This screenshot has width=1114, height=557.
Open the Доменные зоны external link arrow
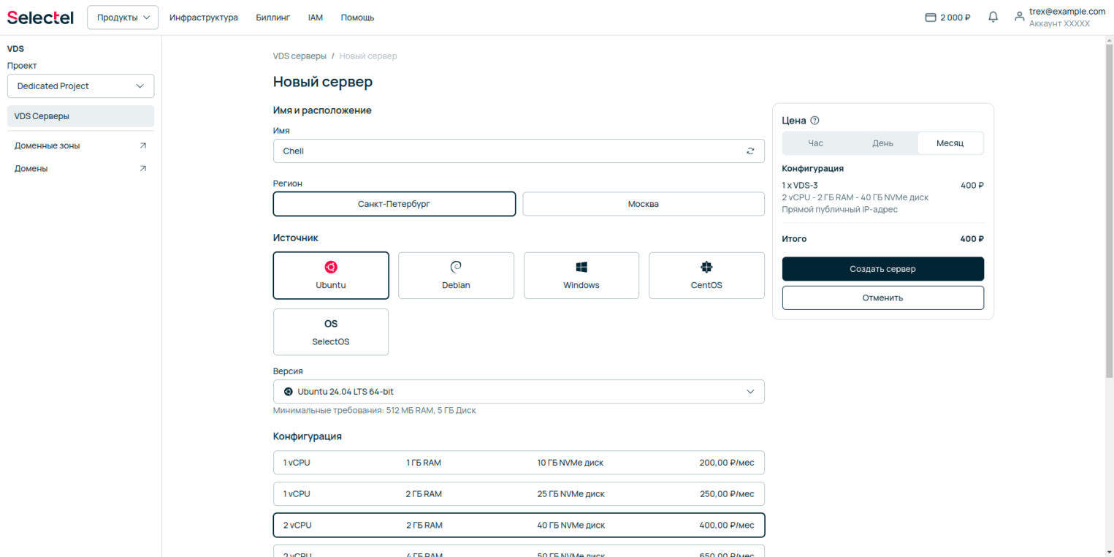point(143,145)
